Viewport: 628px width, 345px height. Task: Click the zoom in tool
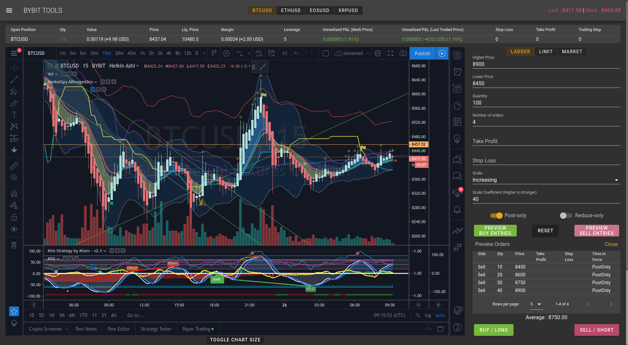tap(14, 178)
